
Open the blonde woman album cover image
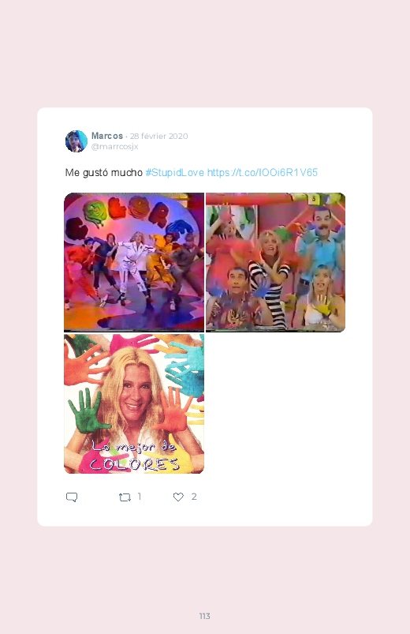[134, 403]
